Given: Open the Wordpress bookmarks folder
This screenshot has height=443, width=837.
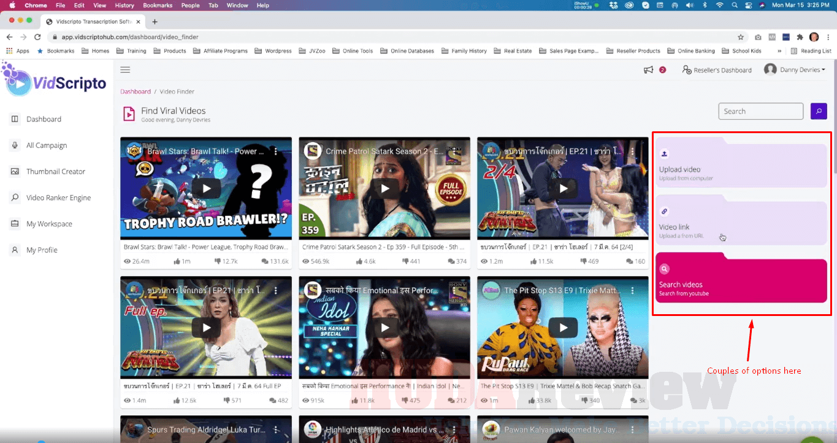Looking at the screenshot, I should pos(273,51).
